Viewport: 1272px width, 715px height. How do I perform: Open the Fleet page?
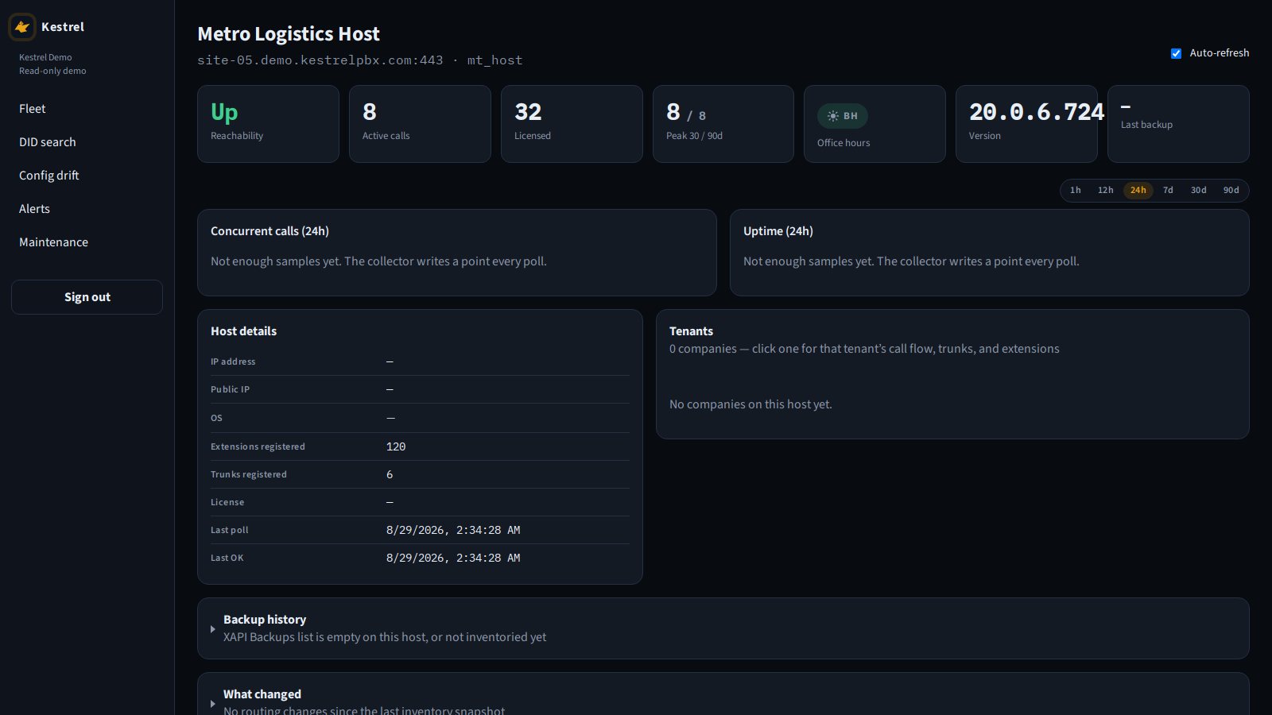[x=87, y=109]
